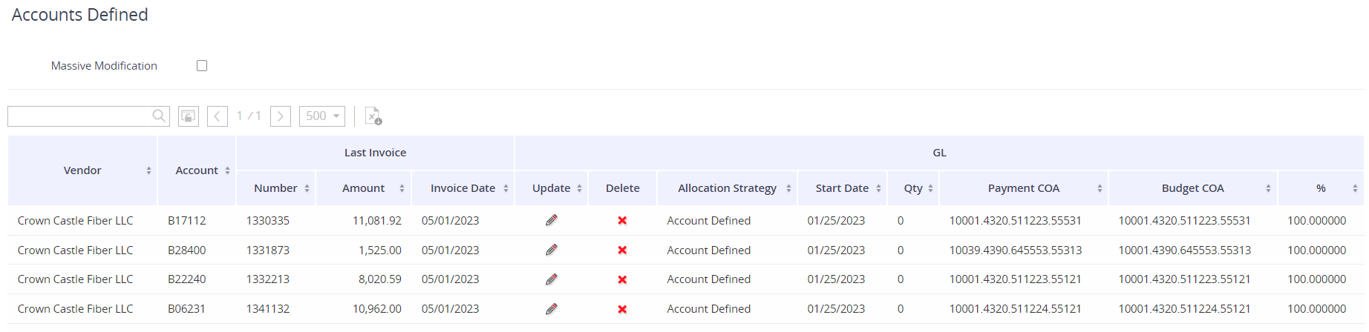This screenshot has height=332, width=1369.
Task: Delete account B22240 with red X
Action: 622,279
